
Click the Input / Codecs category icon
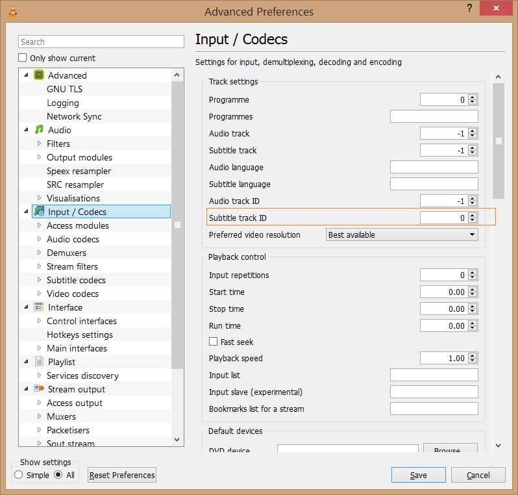click(39, 212)
